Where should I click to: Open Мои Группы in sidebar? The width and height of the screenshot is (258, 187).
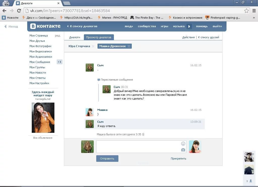[37, 67]
